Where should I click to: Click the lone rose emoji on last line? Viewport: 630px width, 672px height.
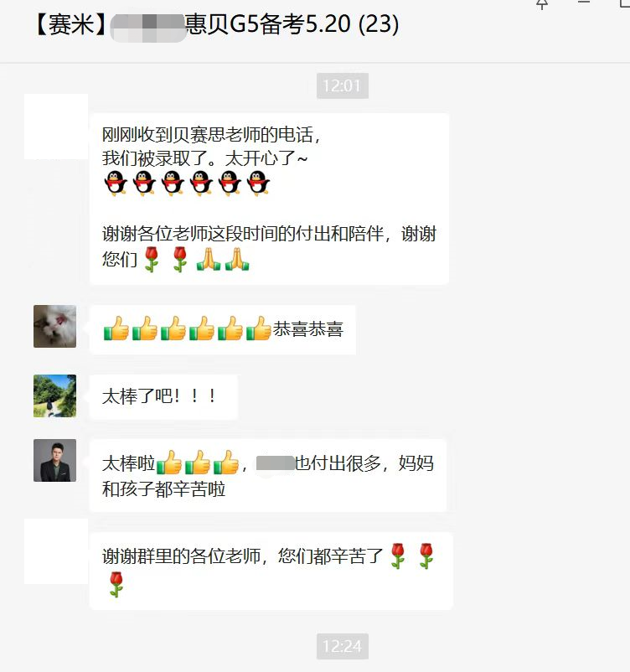(x=116, y=584)
